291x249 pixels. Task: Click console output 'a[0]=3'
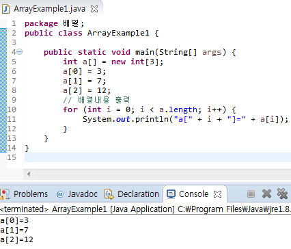(x=14, y=220)
